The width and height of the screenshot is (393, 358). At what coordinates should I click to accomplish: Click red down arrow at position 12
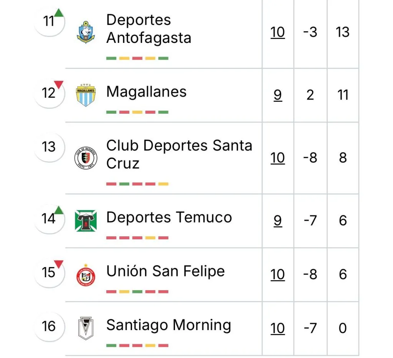pyautogui.click(x=59, y=84)
